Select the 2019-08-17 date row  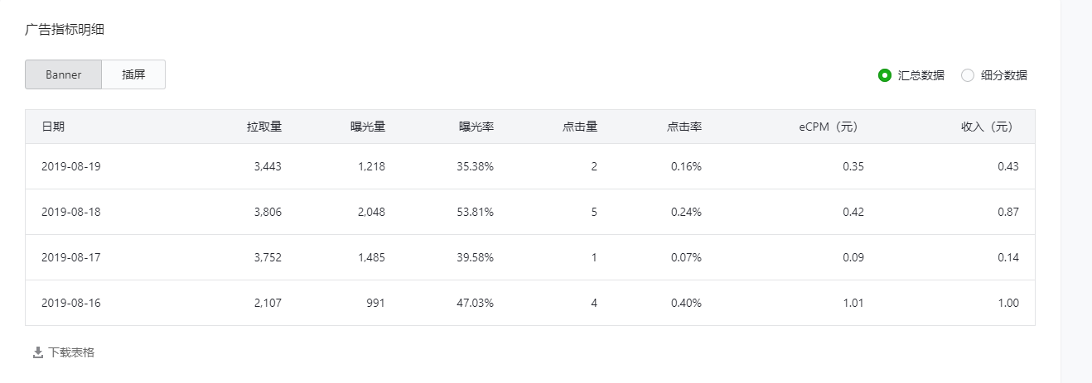530,257
